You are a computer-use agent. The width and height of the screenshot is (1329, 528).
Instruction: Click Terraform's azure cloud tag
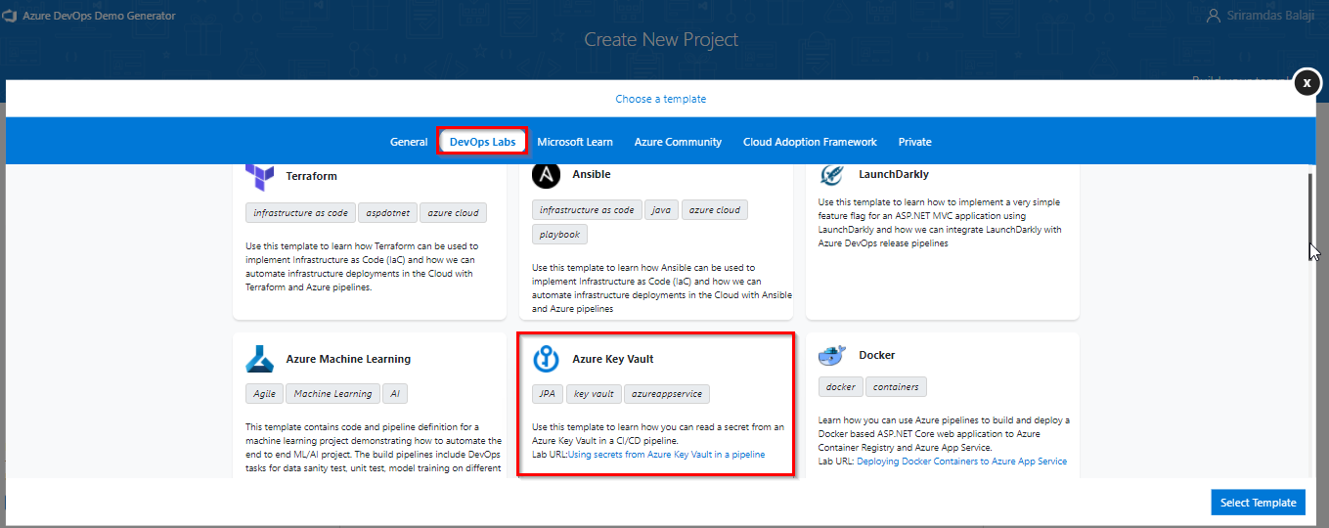click(454, 212)
